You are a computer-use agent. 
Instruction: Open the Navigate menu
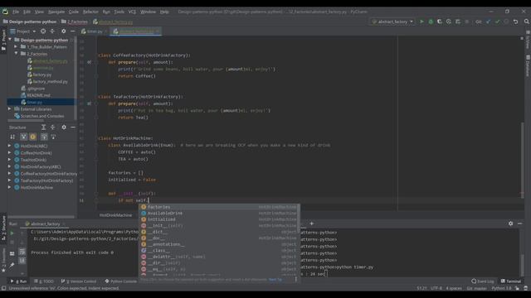point(56,12)
